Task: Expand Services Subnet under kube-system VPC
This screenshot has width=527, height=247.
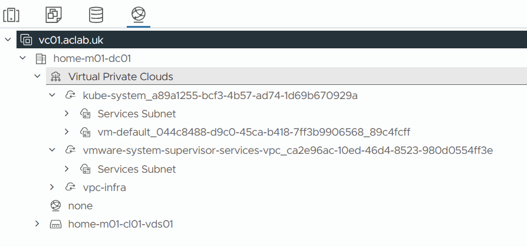Action: click(x=67, y=114)
